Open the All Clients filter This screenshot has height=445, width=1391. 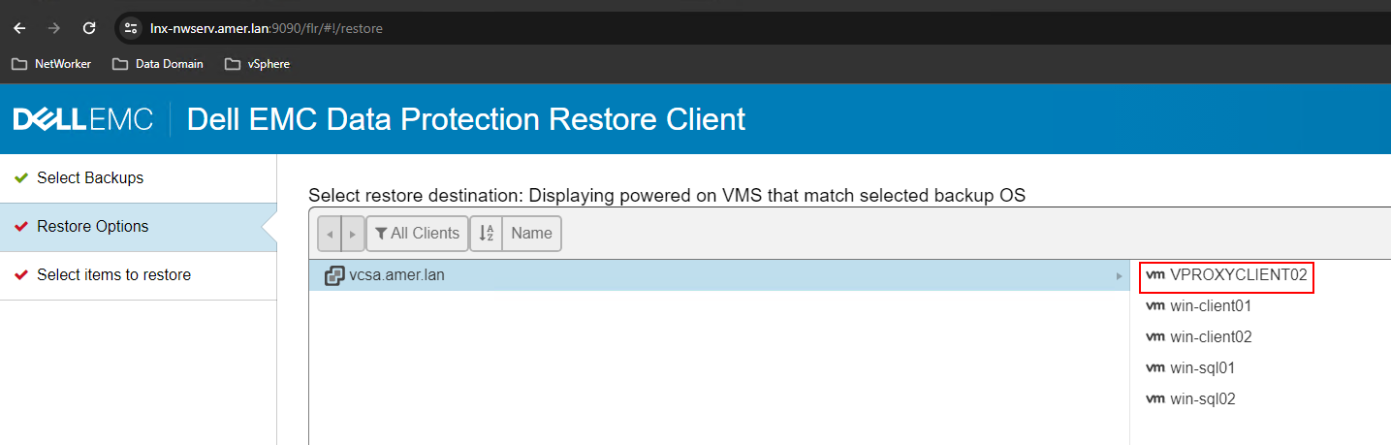[417, 233]
